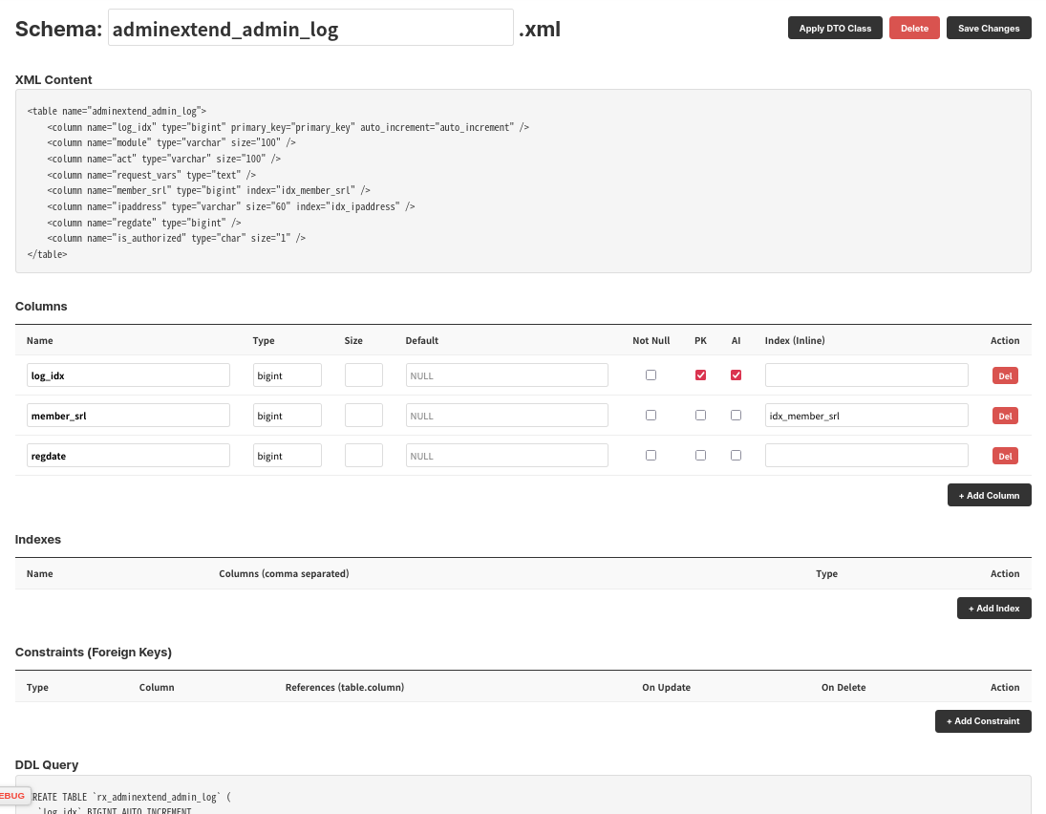Focus the Default field for log_idx
Viewport: 1046px width, 814px height.
(506, 375)
